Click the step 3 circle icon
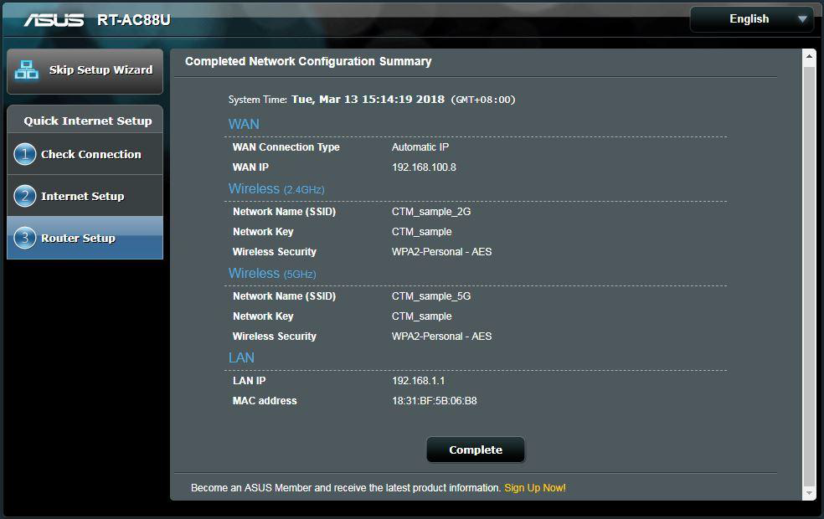824x519 pixels. coord(24,238)
